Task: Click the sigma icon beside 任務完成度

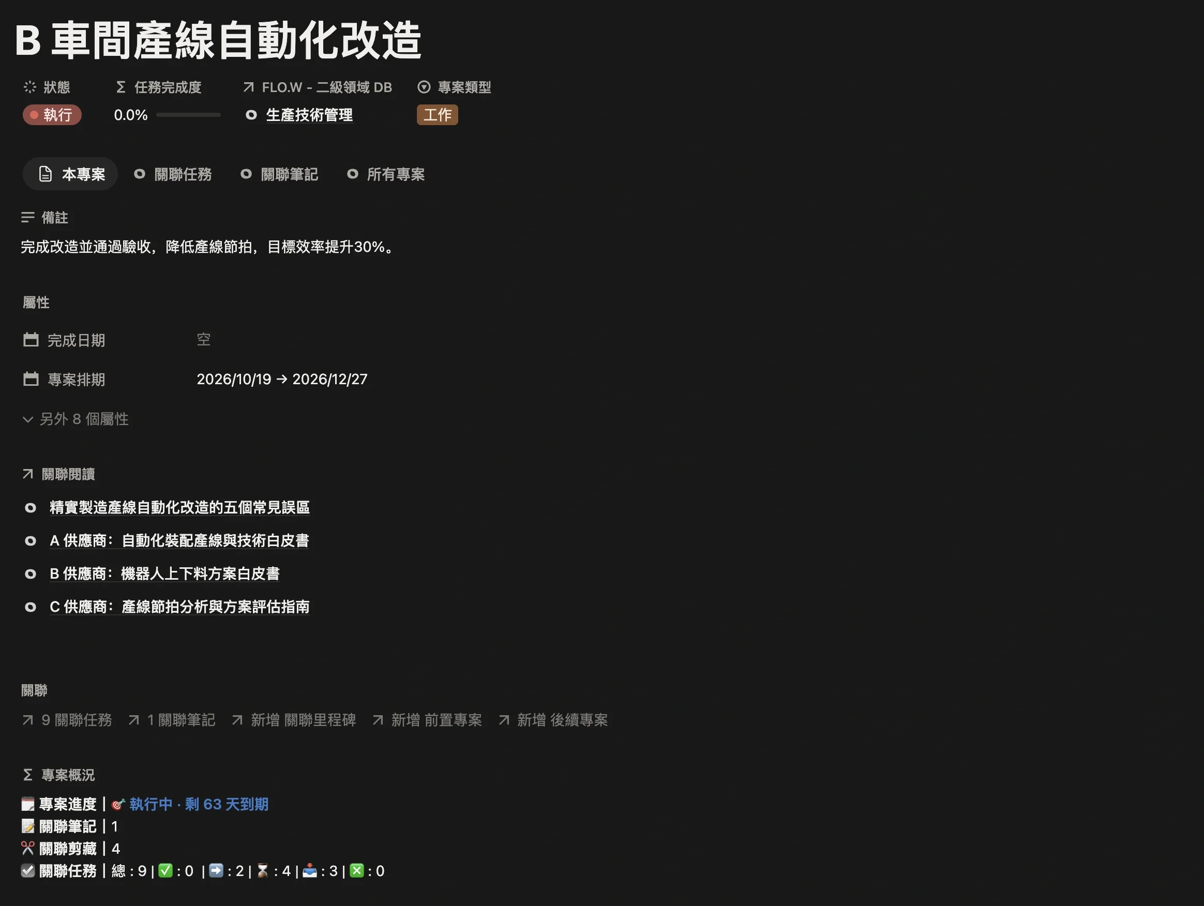Action: tap(121, 87)
